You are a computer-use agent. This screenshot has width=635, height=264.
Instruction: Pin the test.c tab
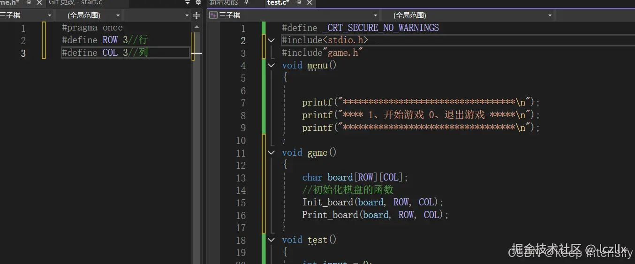pyautogui.click(x=298, y=3)
